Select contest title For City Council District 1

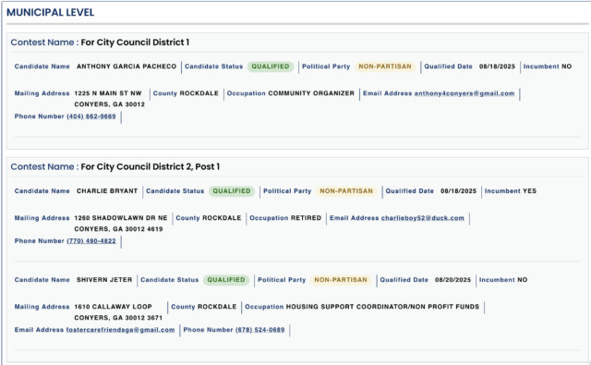(135, 43)
